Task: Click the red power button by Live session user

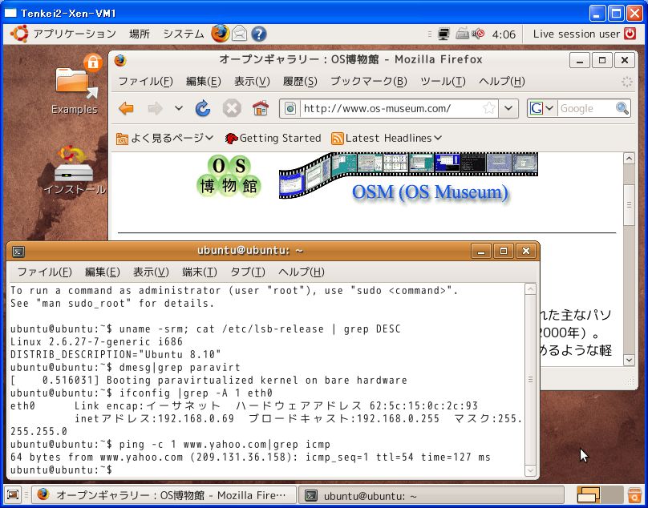Action: (630, 34)
